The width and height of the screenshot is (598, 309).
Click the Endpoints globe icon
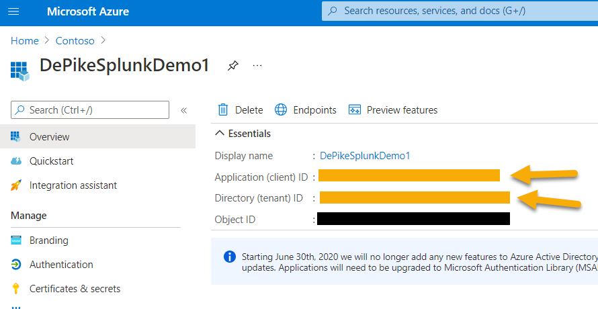click(x=281, y=109)
